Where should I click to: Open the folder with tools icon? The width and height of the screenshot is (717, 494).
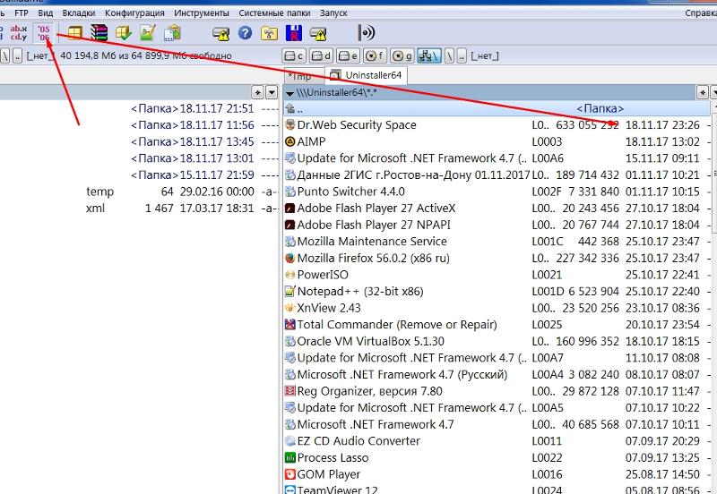270,33
